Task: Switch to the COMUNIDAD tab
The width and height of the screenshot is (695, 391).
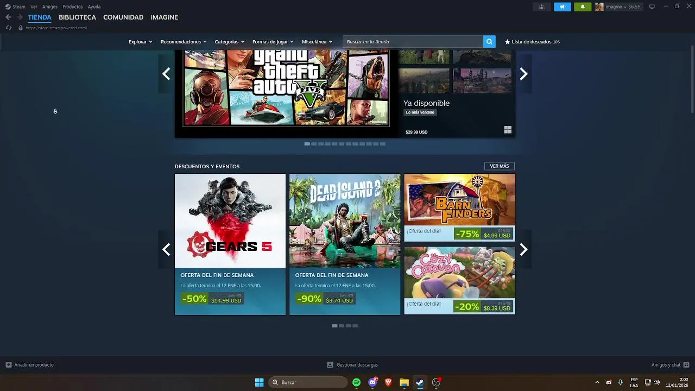Action: [x=123, y=17]
